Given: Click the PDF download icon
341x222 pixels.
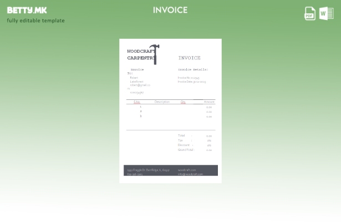Looking at the screenshot, I should click(310, 14).
